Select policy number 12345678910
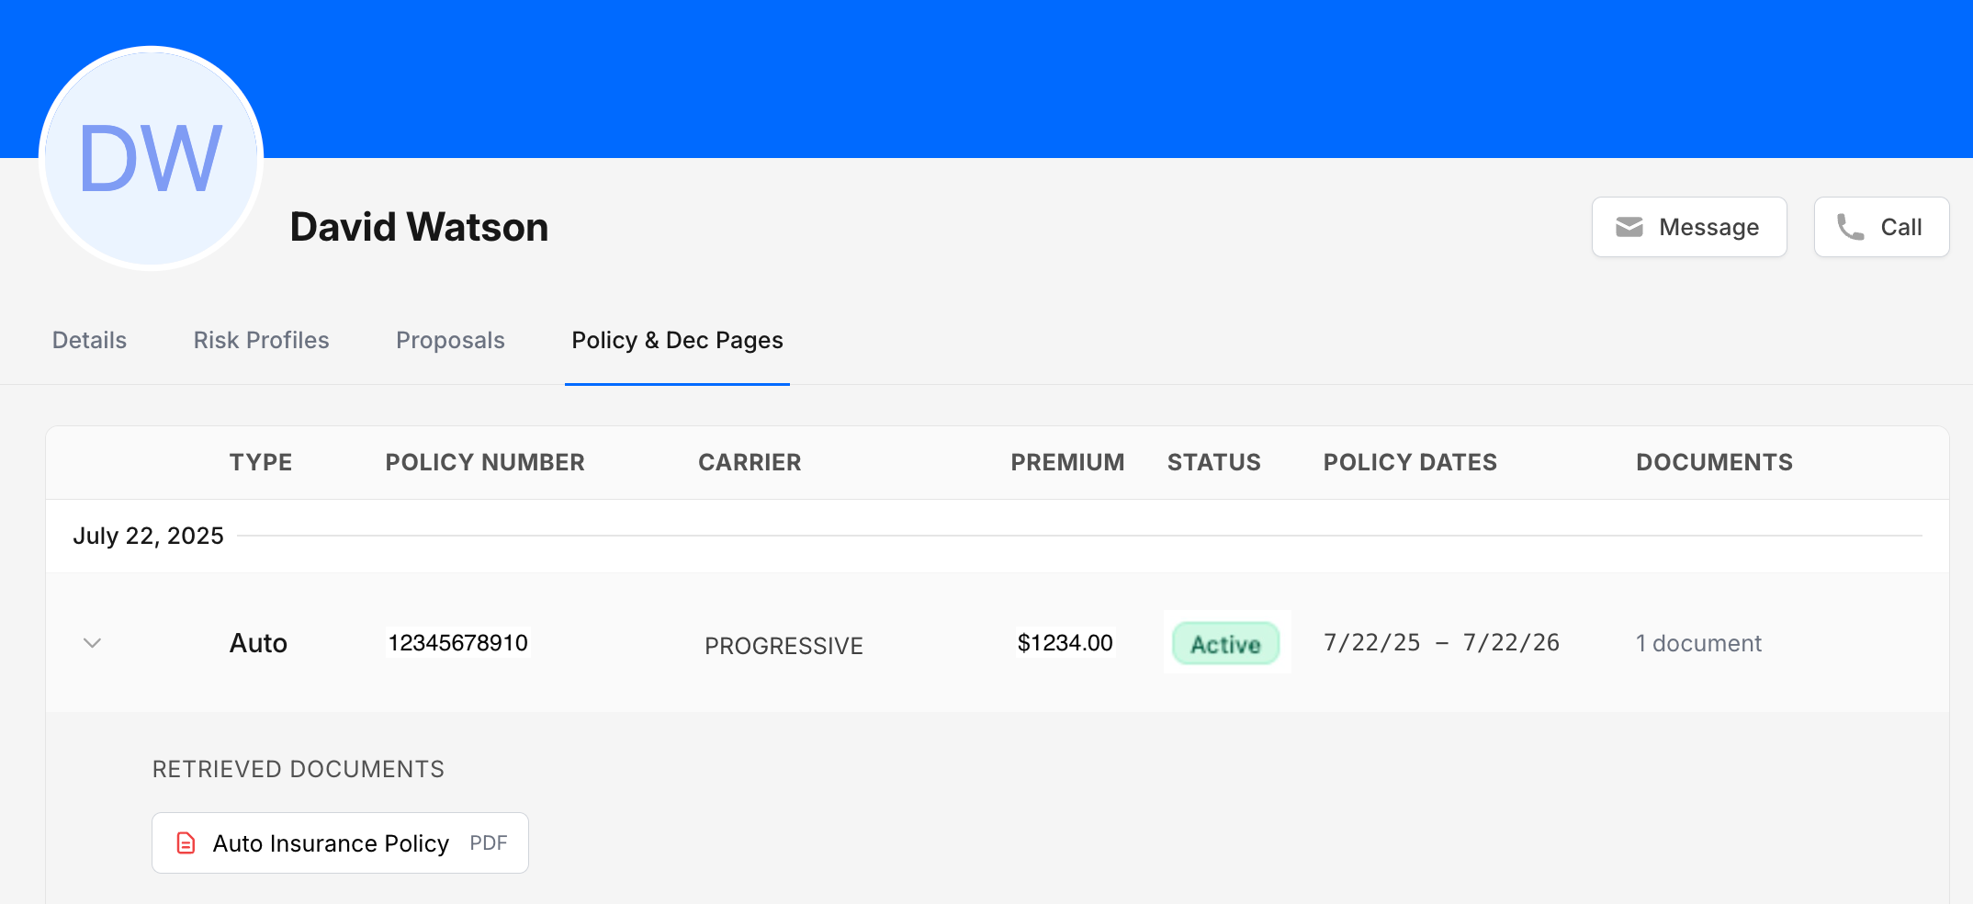This screenshot has width=1973, height=904. pos(457,642)
